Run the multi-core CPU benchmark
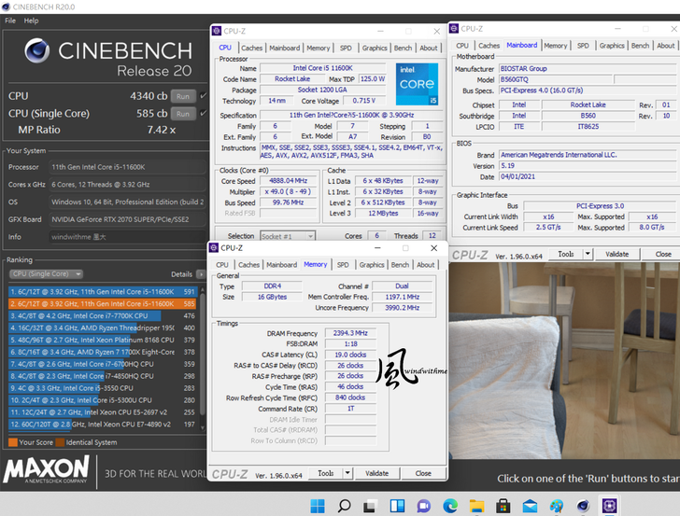 point(183,96)
